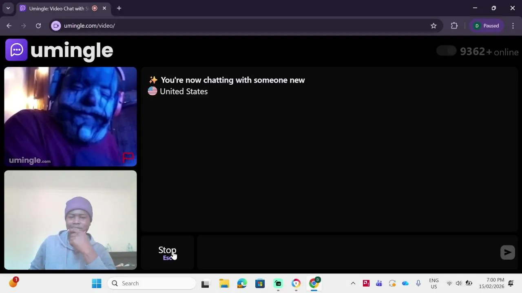The height and width of the screenshot is (293, 522).
Task: Show hidden system tray icons
Action: point(353,283)
